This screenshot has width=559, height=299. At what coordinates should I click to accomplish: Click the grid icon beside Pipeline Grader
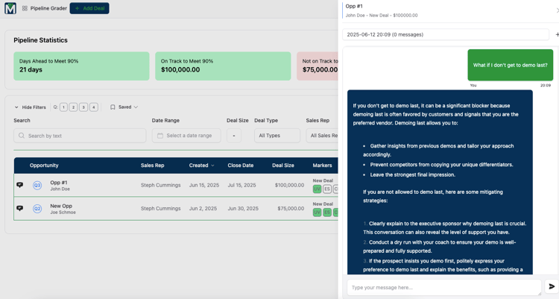coord(25,8)
